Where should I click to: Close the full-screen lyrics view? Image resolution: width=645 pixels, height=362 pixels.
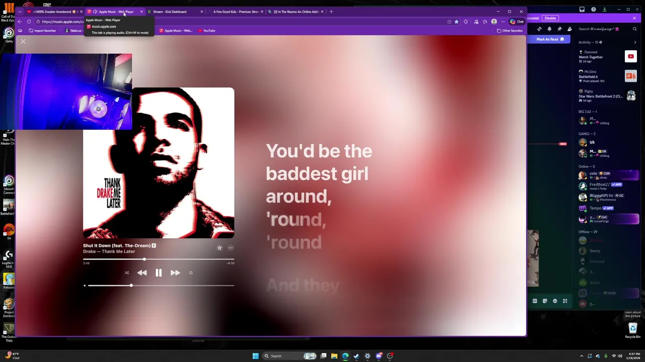click(x=23, y=42)
